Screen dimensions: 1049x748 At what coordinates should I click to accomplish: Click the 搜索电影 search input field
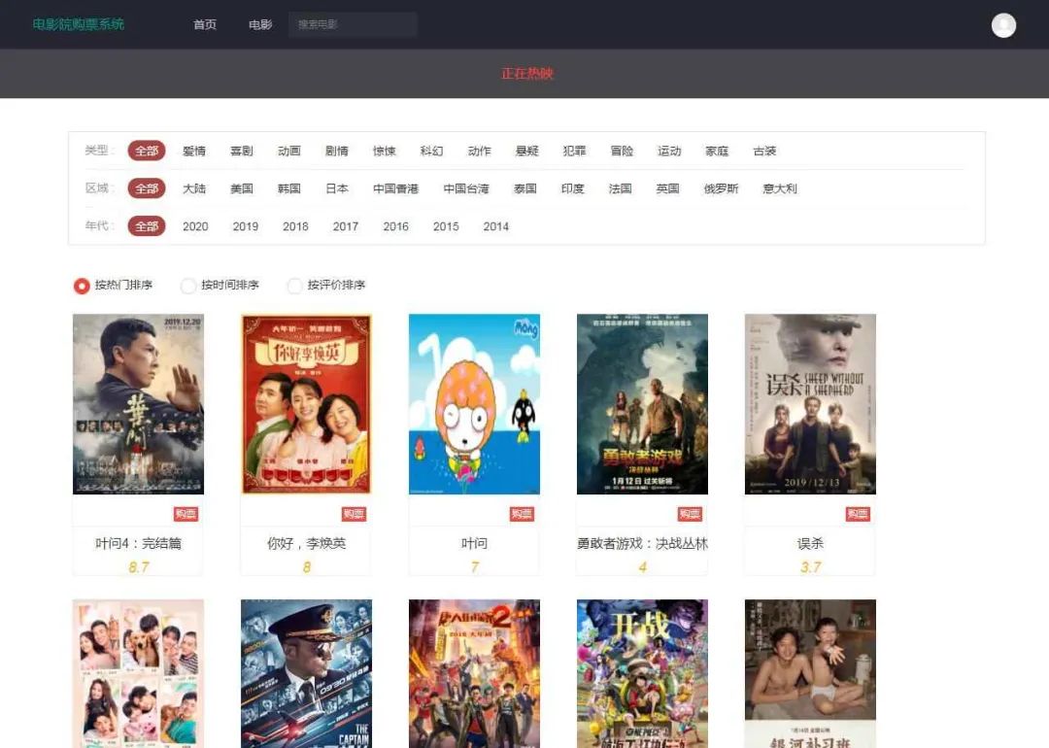353,23
